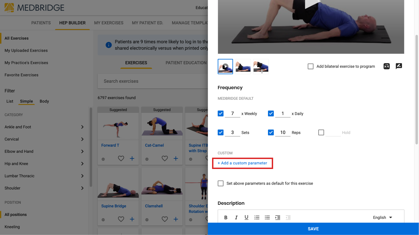Click globe icon on Cat-Camel card
Image resolution: width=419 pixels, height=235 pixels.
point(147,159)
